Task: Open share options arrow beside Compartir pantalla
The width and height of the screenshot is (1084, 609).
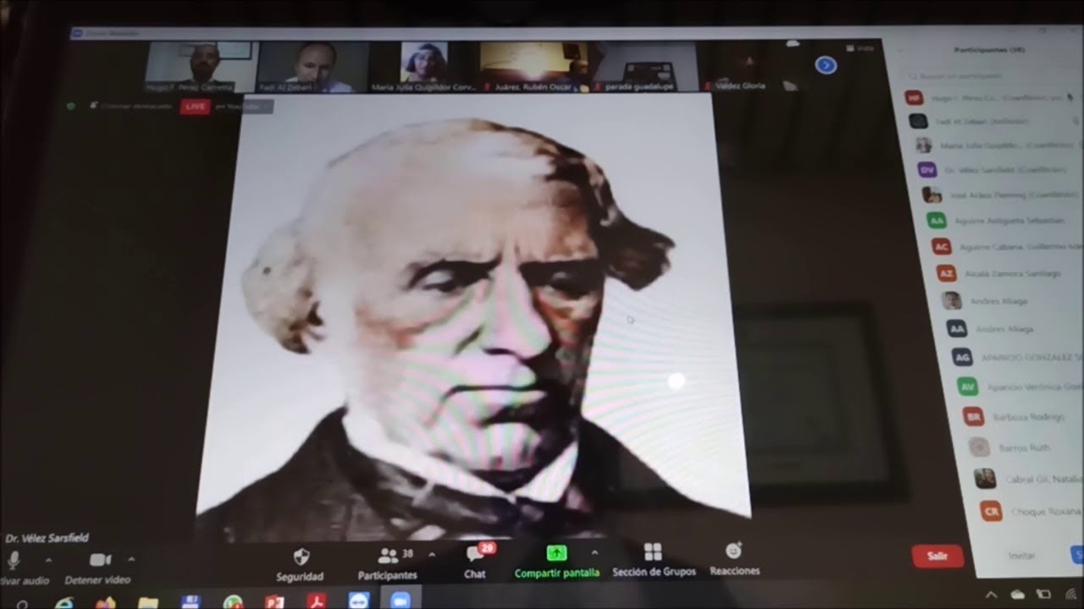Action: [x=594, y=552]
